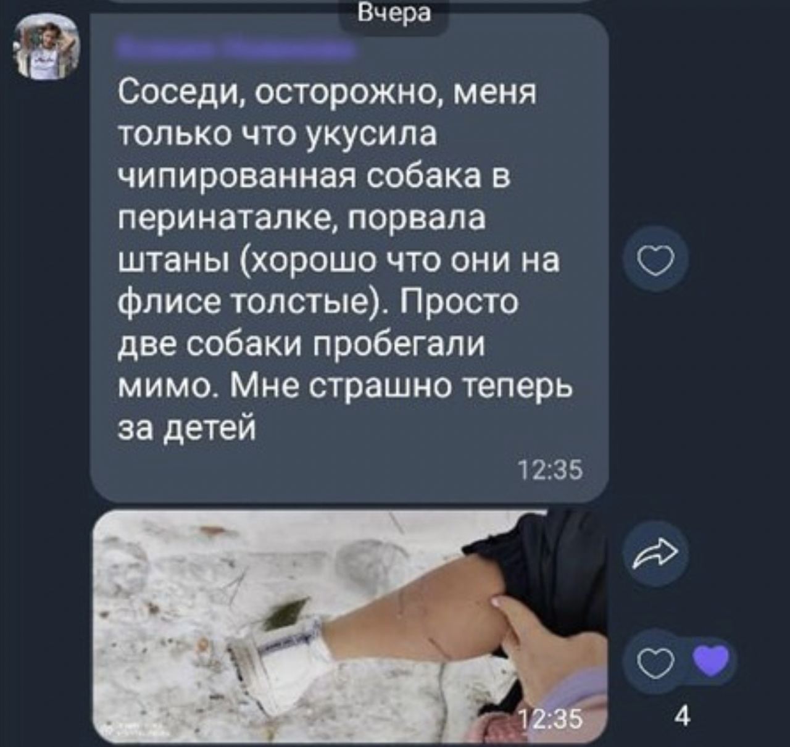Tap the last line "за детей"
Image resolution: width=790 pixels, height=747 pixels.
(186, 427)
